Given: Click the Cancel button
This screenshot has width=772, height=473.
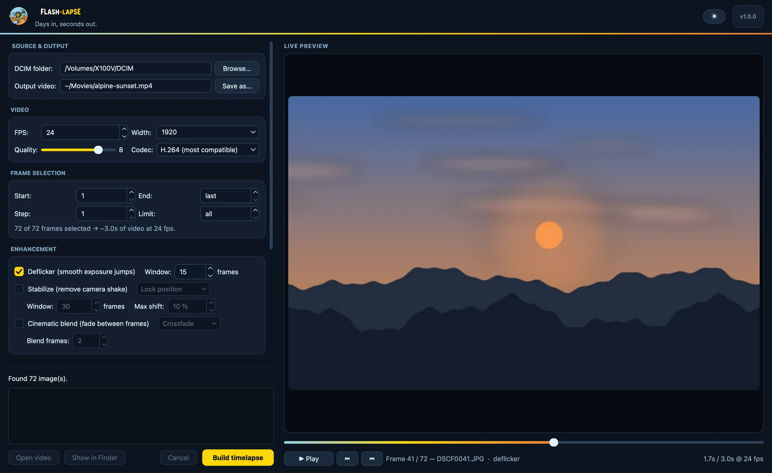Looking at the screenshot, I should pos(178,458).
